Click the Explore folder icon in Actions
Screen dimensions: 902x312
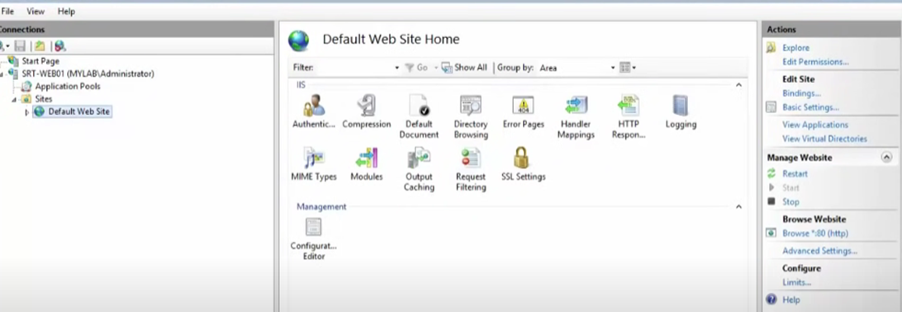click(x=771, y=48)
